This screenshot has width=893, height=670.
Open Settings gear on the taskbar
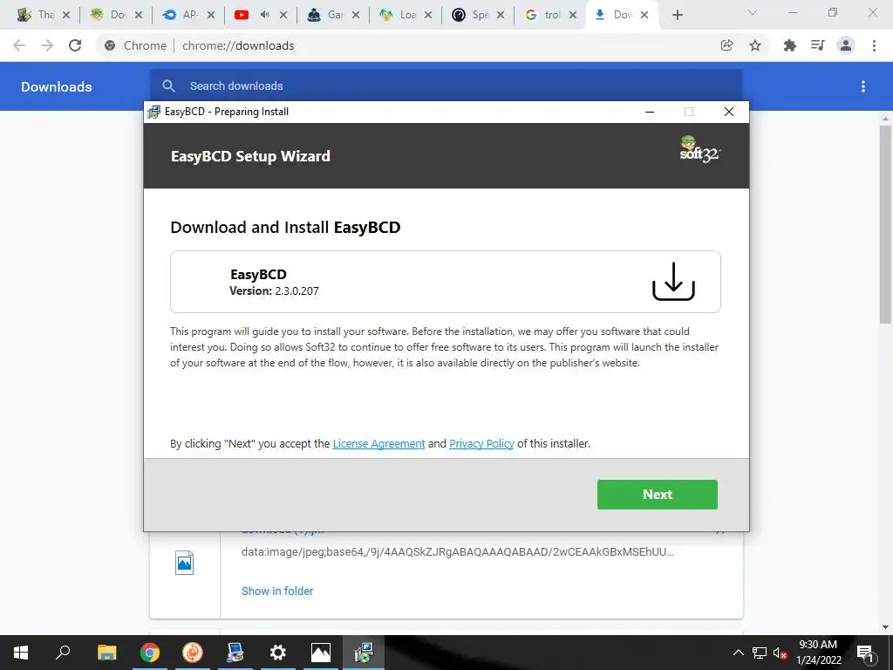click(278, 653)
